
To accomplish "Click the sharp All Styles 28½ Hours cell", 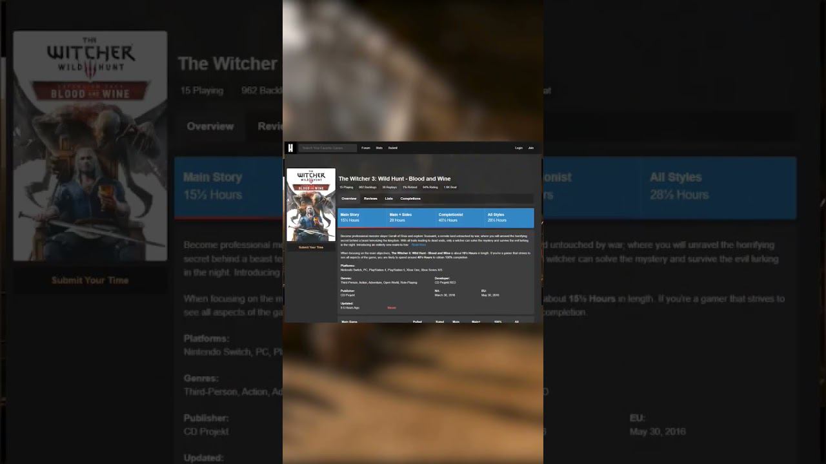I will (x=509, y=218).
